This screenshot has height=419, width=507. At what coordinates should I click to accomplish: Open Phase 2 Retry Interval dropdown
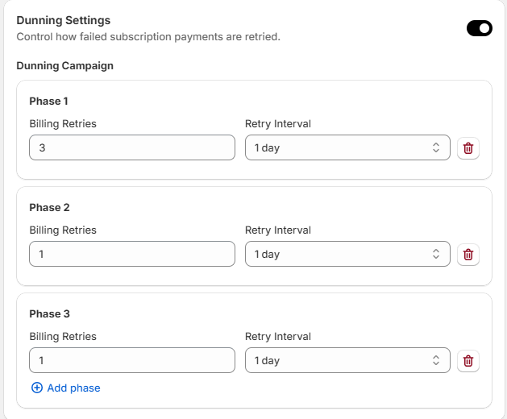pyautogui.click(x=347, y=255)
